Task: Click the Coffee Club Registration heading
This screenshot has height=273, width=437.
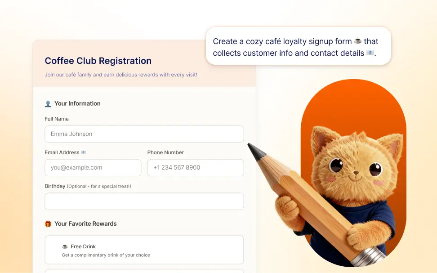Action: point(98,61)
